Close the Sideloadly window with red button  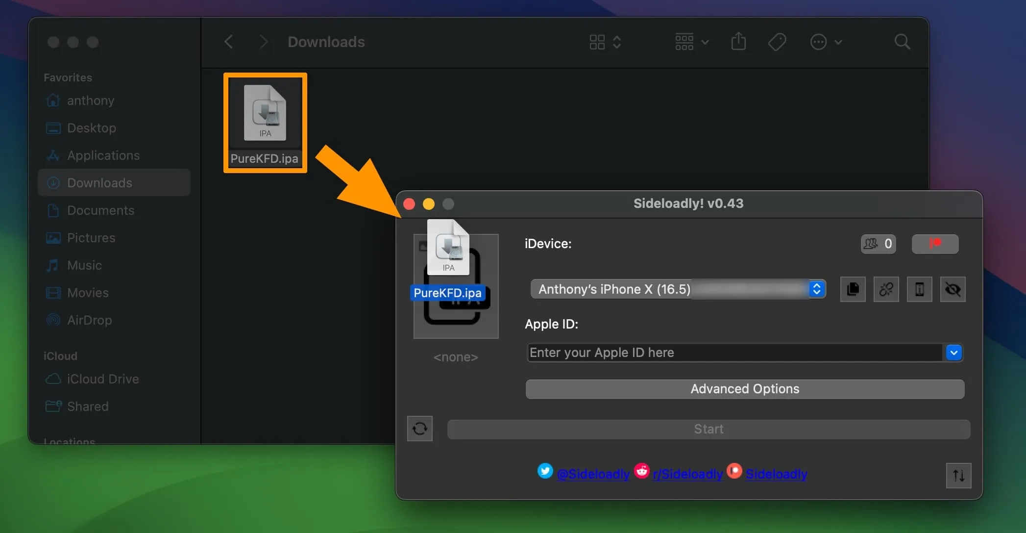pos(409,204)
